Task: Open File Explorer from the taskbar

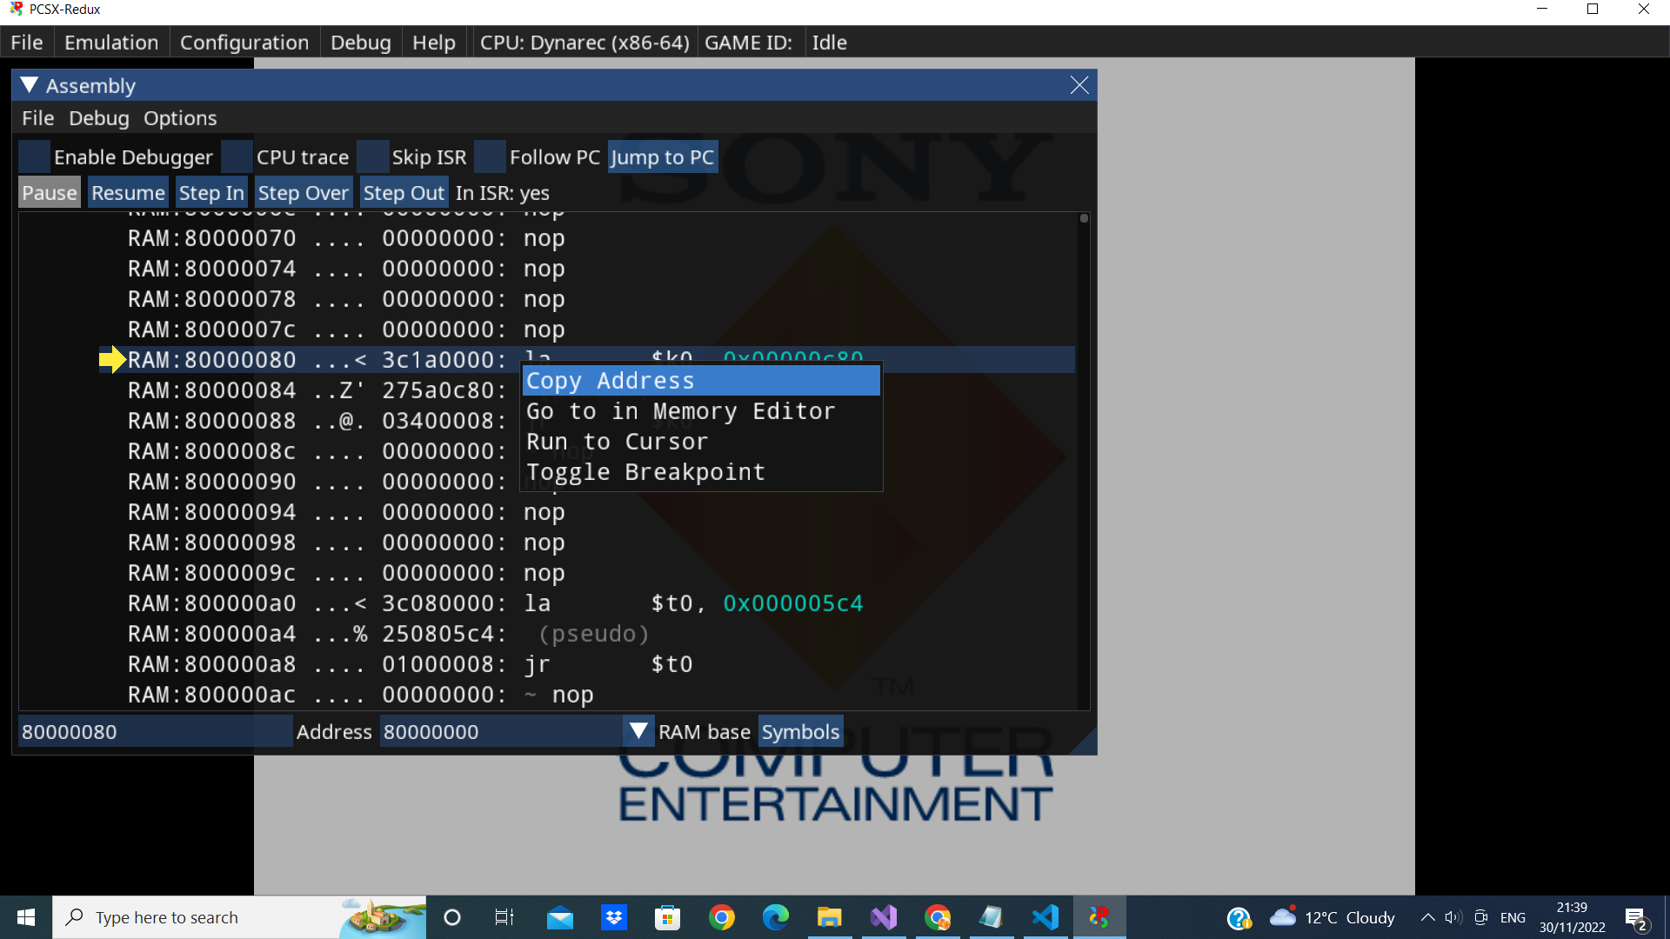Action: click(x=830, y=916)
